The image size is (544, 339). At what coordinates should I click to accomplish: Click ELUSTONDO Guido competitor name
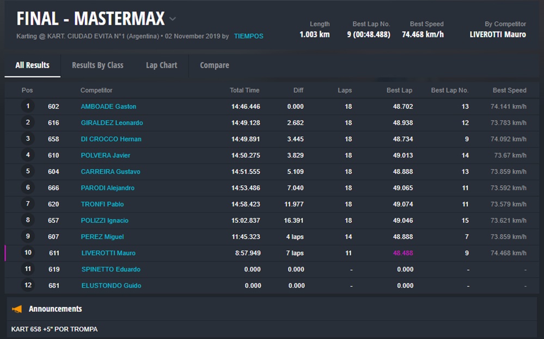[x=111, y=286]
